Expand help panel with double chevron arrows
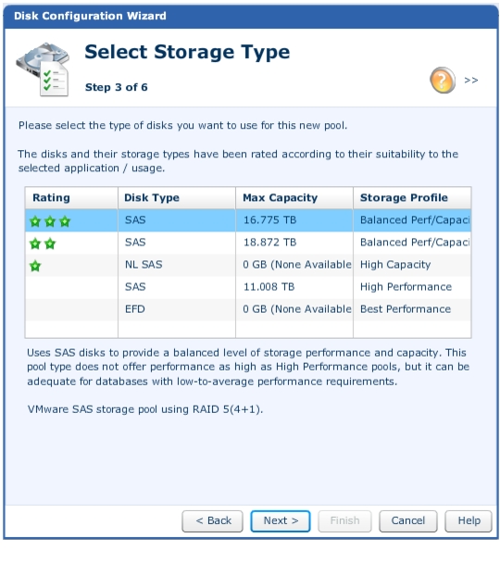 [471, 80]
